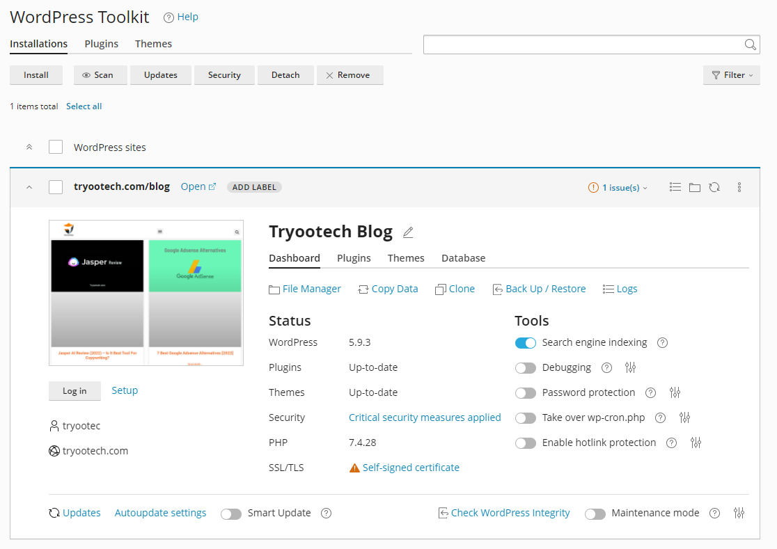Open the three-dot more actions menu
Image resolution: width=777 pixels, height=549 pixels.
click(x=739, y=187)
